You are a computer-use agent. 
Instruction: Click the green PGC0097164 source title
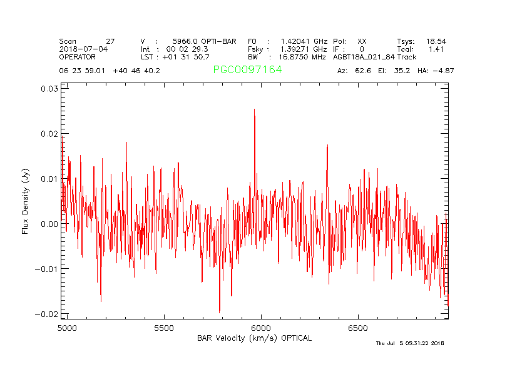tap(247, 70)
